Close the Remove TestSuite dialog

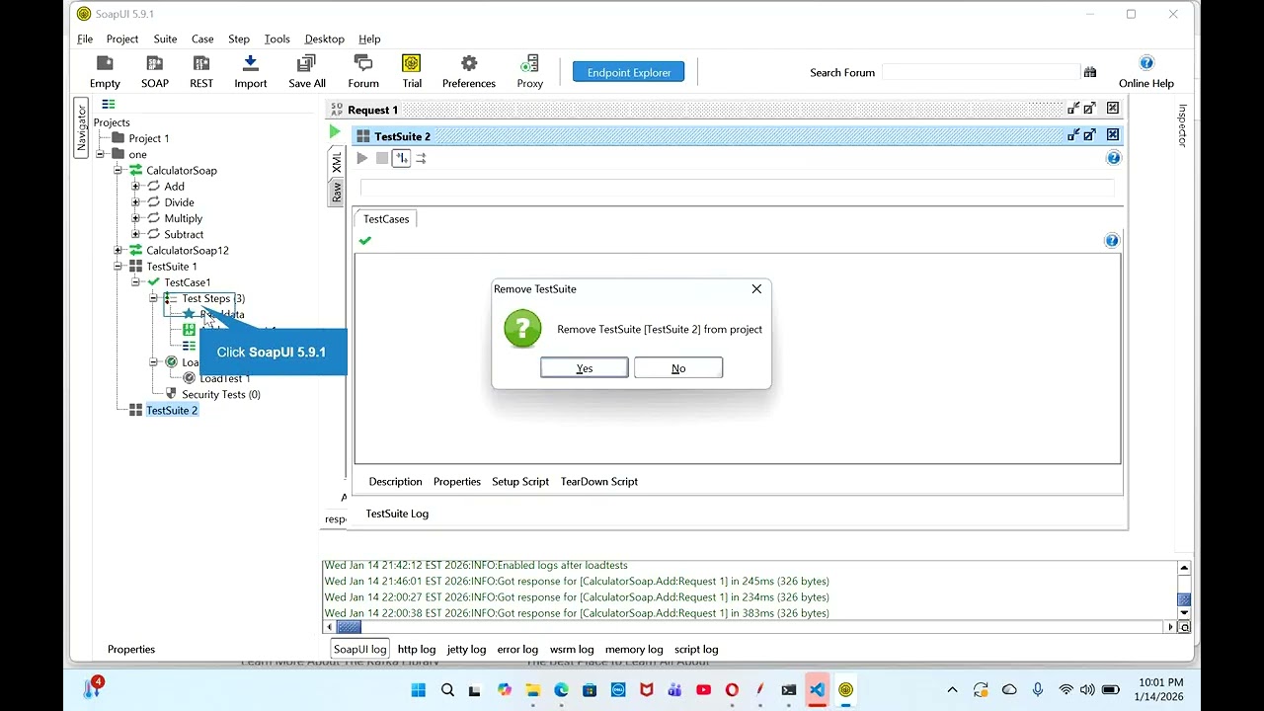click(756, 289)
